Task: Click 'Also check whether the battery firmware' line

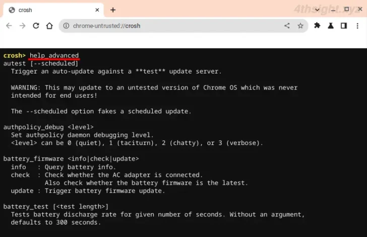Action: (x=146, y=183)
